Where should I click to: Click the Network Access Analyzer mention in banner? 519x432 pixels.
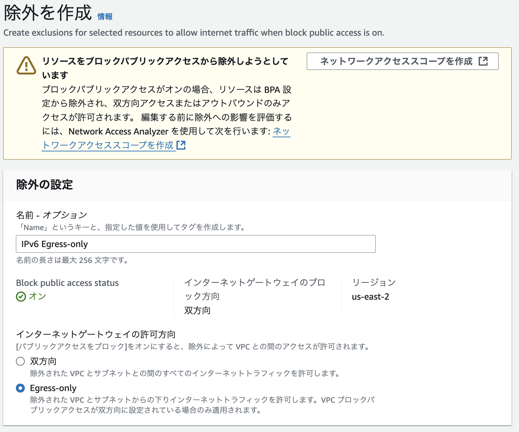(x=118, y=131)
